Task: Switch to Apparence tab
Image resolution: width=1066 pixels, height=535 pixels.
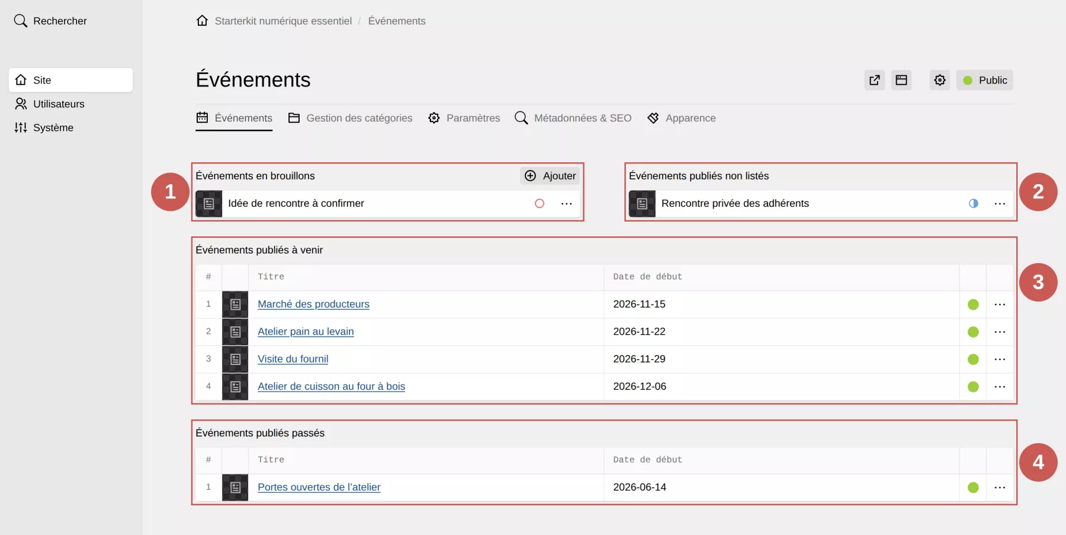Action: point(681,118)
